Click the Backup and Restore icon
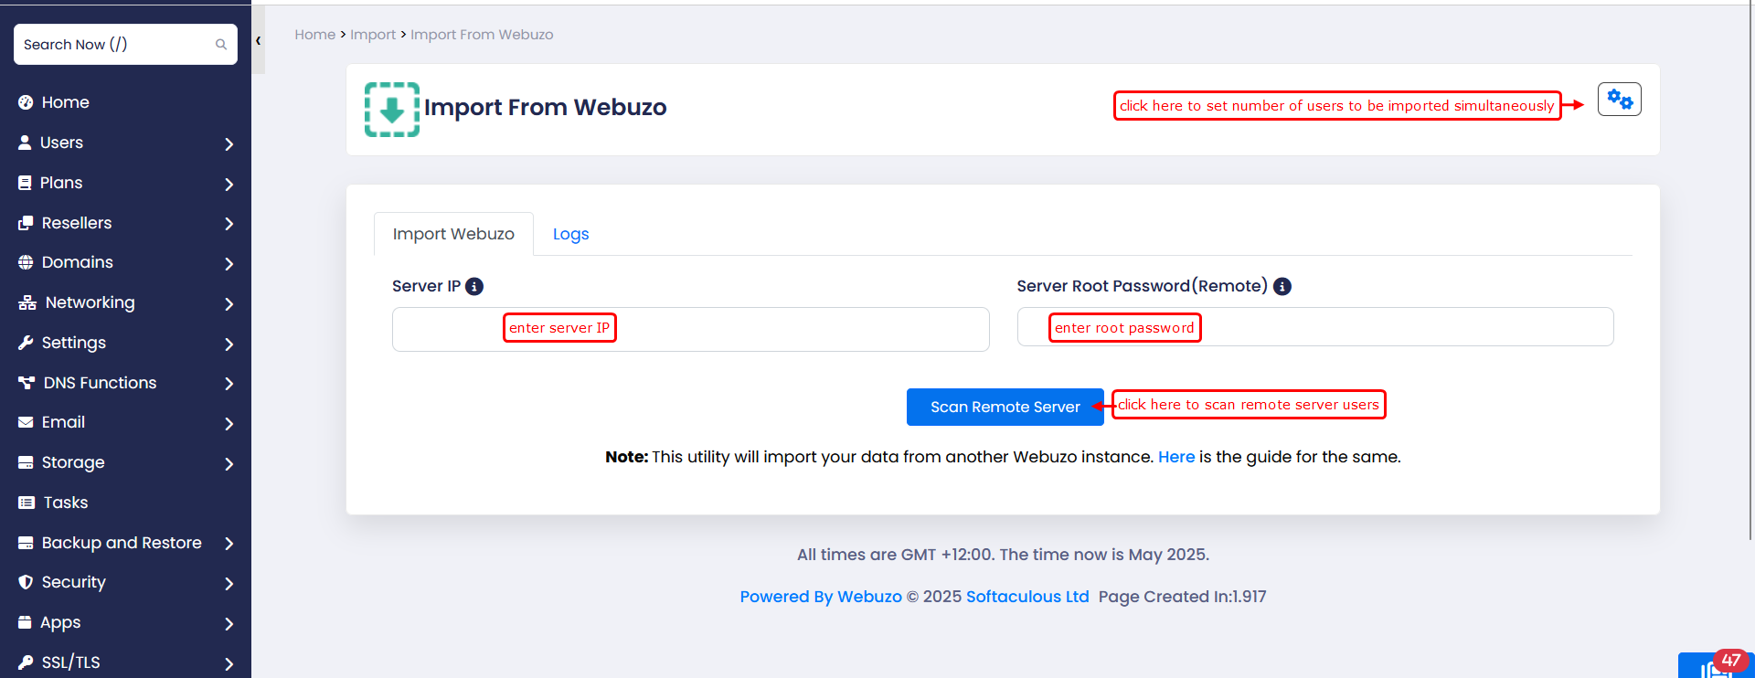Screen dimensions: 1755x678 point(26,543)
